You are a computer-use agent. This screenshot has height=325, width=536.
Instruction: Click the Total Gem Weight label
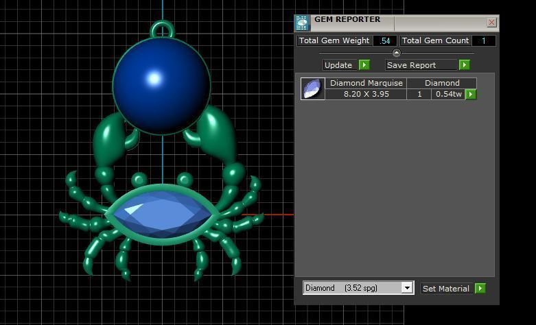point(334,40)
